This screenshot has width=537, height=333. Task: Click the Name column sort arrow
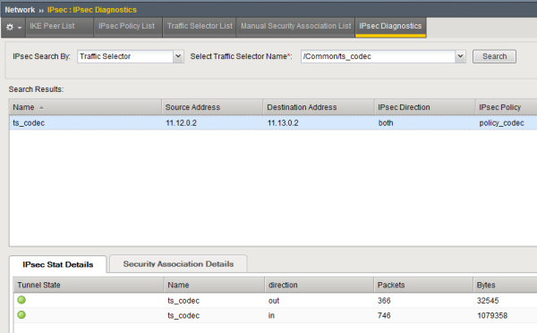tap(41, 108)
